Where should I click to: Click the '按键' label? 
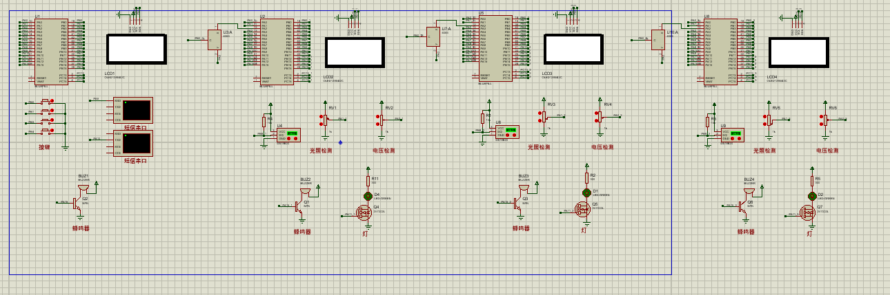click(x=45, y=146)
